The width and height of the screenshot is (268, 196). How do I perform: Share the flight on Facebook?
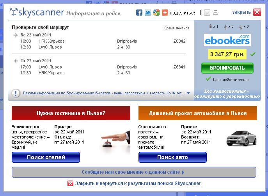click(139, 13)
